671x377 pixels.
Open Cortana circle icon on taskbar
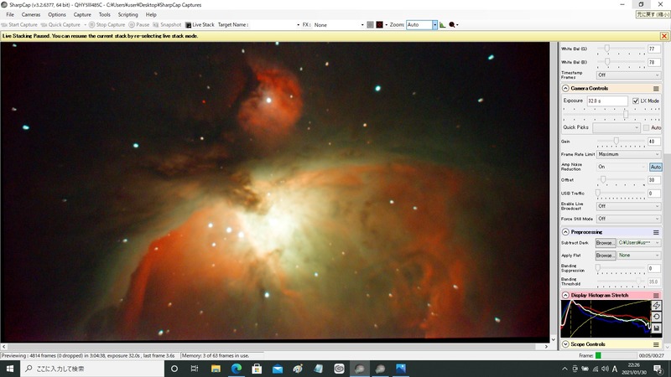(174, 369)
